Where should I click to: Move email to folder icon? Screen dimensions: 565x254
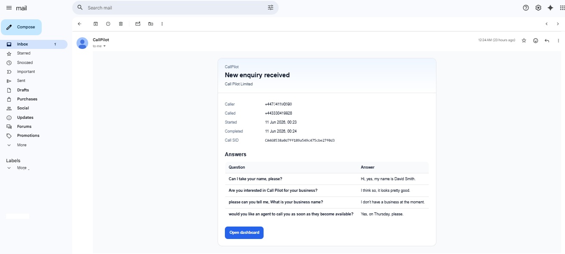(150, 24)
